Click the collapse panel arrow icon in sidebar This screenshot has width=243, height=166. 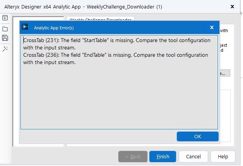click(x=5, y=18)
